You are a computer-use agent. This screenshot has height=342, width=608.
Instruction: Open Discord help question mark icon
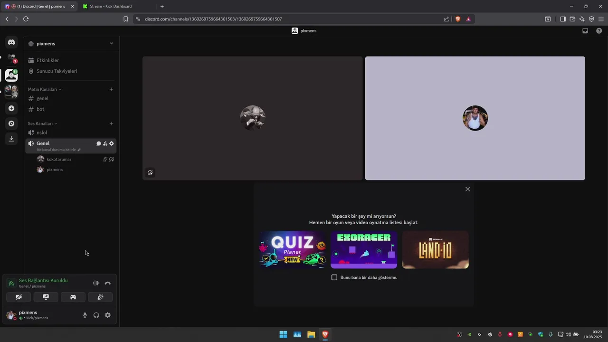pos(599,30)
